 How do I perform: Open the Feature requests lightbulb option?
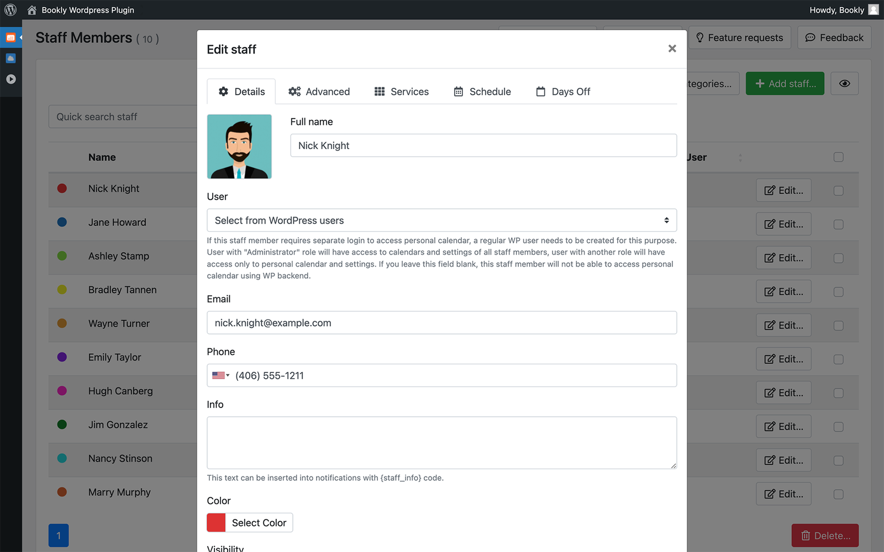click(700, 38)
